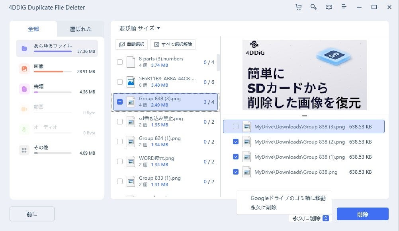Uncheck the MyDrive\Downloads\Group 838 (1).png file checkbox
This screenshot has width=399, height=231.
pos(236,157)
